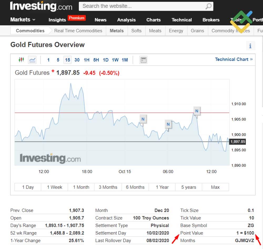The image size is (263, 249).
Task: Open the Metals commodities tab
Action: coord(117,31)
